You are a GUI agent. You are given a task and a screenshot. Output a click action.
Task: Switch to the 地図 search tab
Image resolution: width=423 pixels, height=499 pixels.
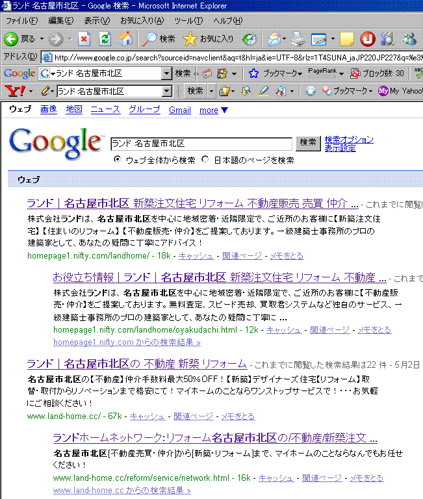coord(74,110)
